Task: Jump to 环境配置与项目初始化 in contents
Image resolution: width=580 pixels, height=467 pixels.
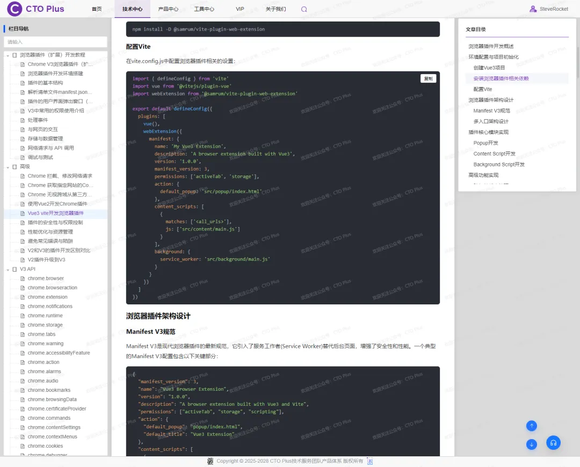Action: (x=494, y=57)
